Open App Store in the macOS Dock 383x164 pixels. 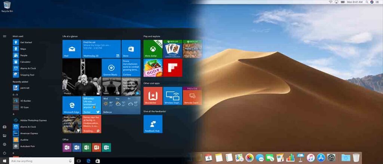321,158
